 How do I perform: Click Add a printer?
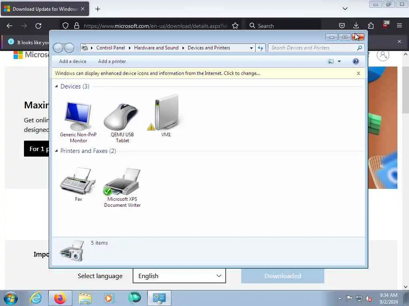pyautogui.click(x=112, y=61)
